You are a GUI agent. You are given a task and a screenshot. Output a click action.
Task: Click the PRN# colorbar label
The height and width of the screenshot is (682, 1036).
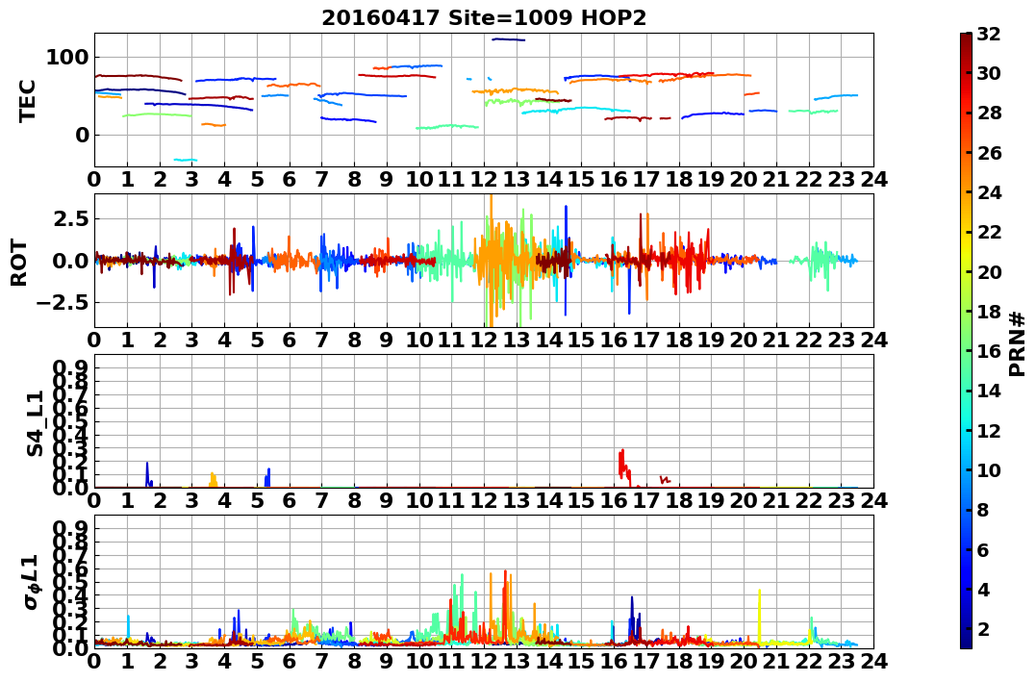(1018, 344)
